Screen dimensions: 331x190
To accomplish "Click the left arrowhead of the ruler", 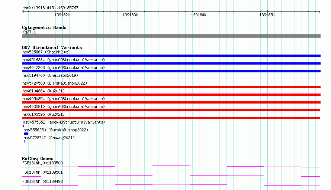I will click(x=23, y=12).
